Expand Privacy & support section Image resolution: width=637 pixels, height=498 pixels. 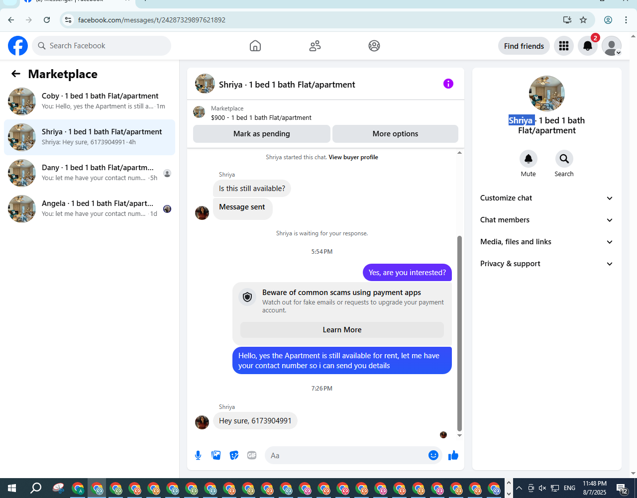pyautogui.click(x=546, y=264)
